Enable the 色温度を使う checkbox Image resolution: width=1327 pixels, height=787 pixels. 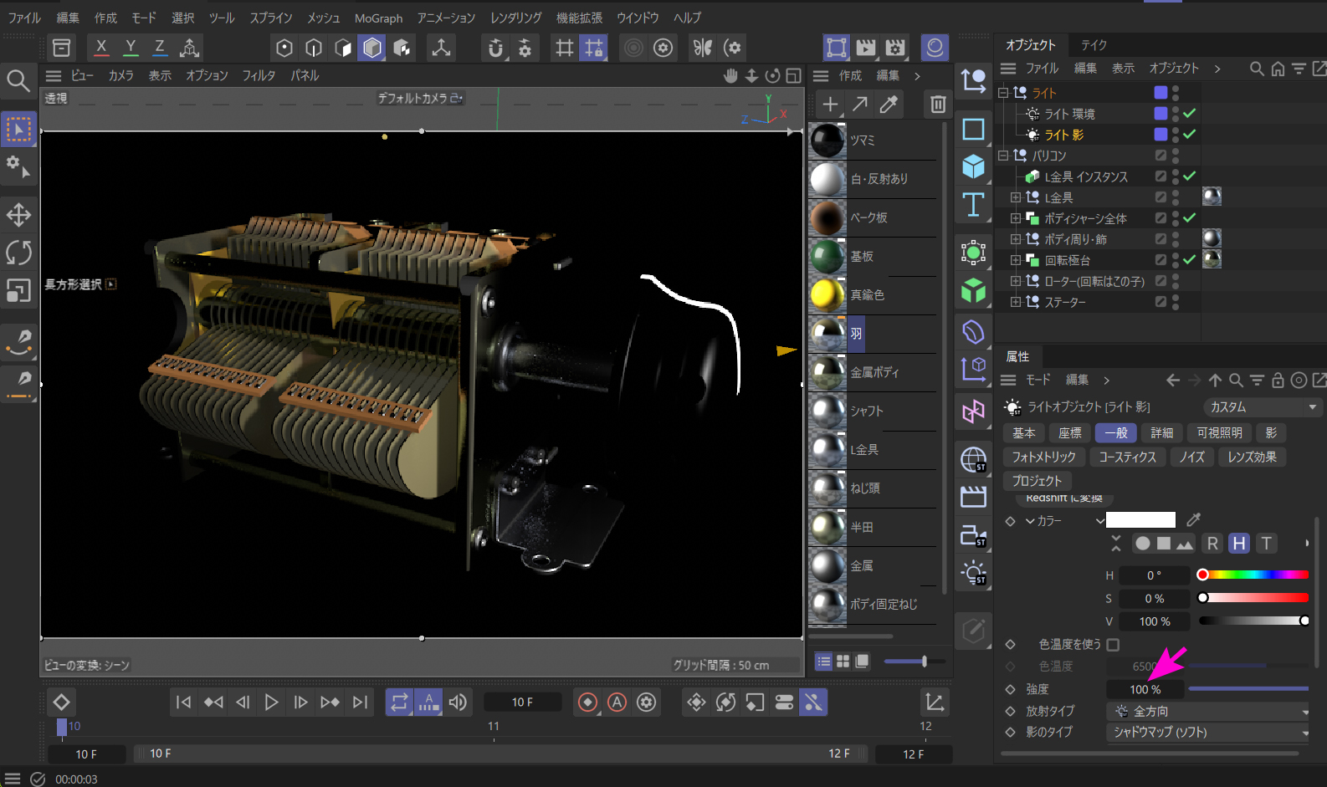point(1113,645)
